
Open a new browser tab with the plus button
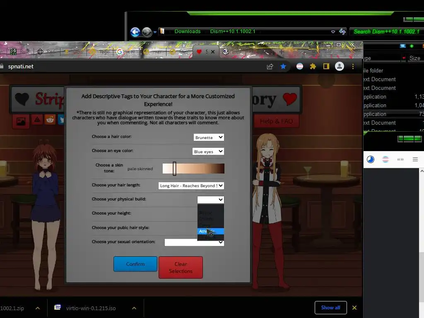coord(281,52)
